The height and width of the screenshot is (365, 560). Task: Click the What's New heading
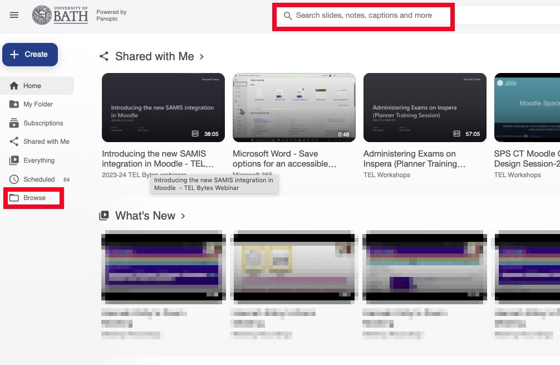click(145, 216)
